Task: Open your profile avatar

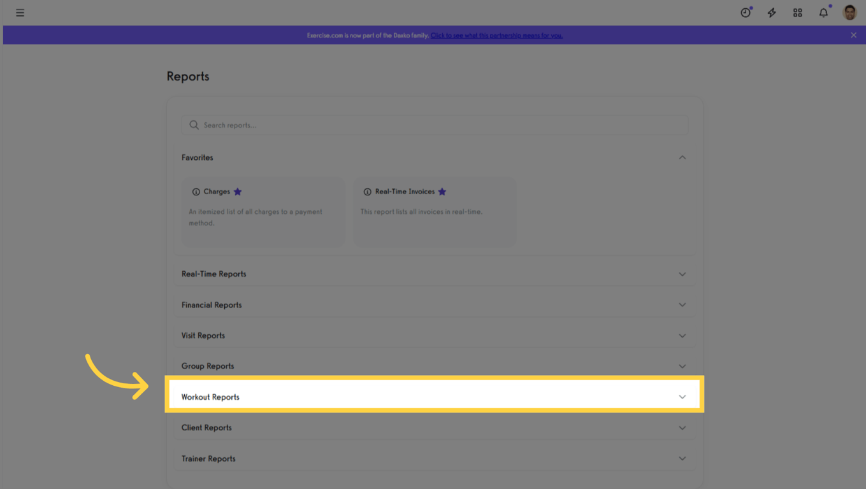Action: pos(849,12)
